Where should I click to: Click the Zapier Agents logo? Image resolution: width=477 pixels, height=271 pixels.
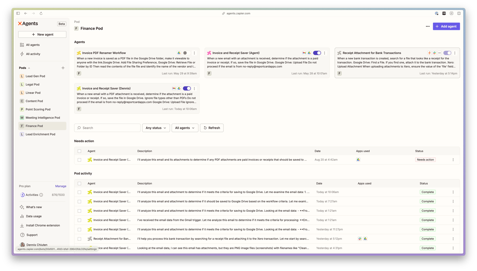click(x=28, y=24)
